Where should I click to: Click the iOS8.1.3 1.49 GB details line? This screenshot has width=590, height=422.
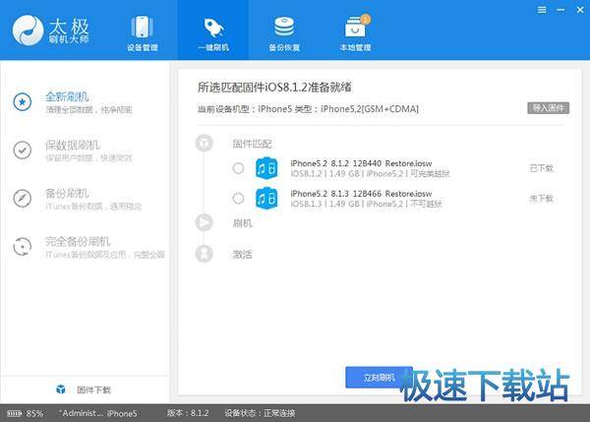click(x=366, y=204)
